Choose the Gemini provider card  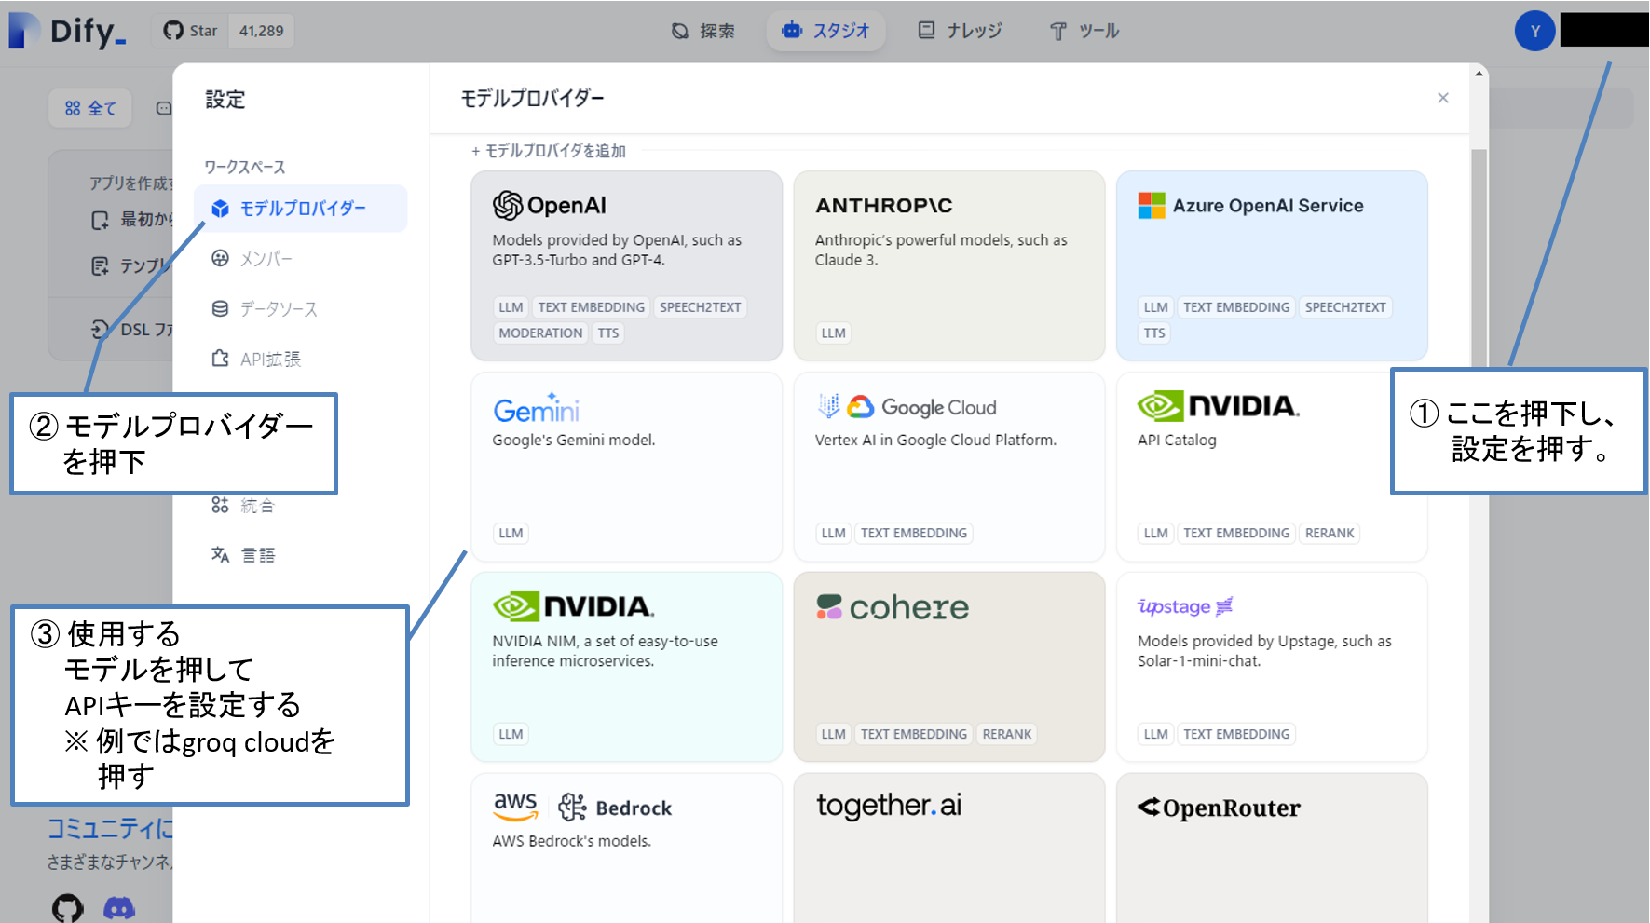tap(626, 467)
